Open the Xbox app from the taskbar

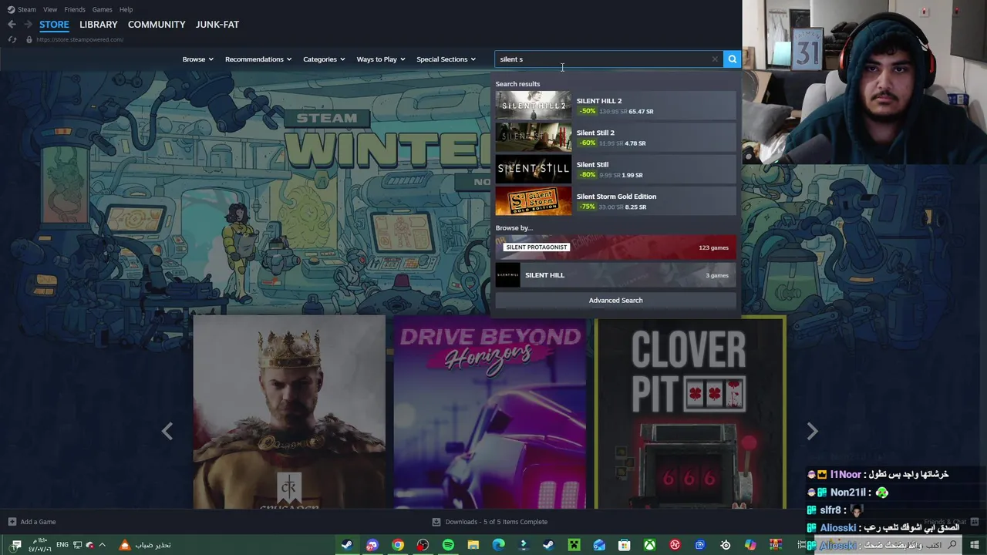coord(650,545)
